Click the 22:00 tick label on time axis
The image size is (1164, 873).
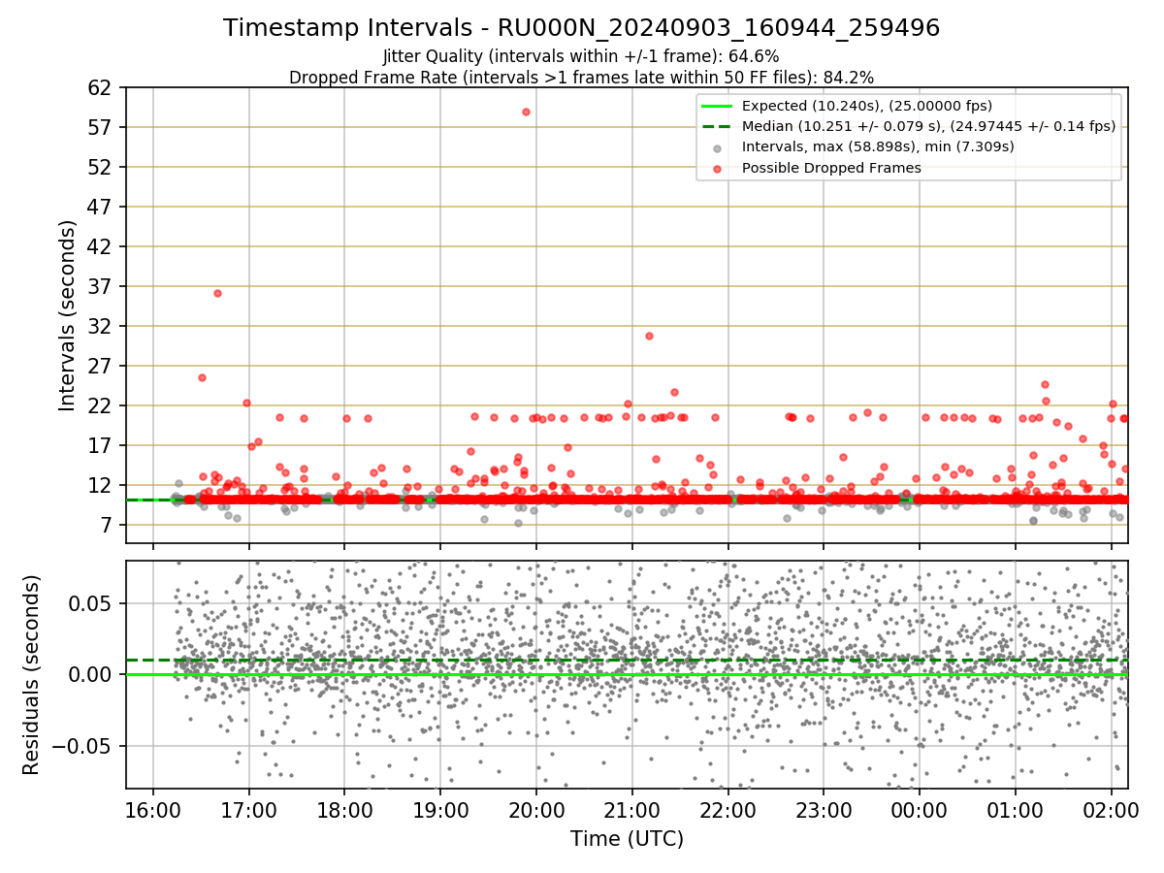[x=728, y=810]
